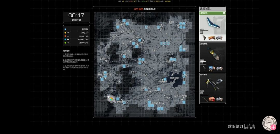Click the green dot beside MEOW.UCL

click(x=65, y=43)
